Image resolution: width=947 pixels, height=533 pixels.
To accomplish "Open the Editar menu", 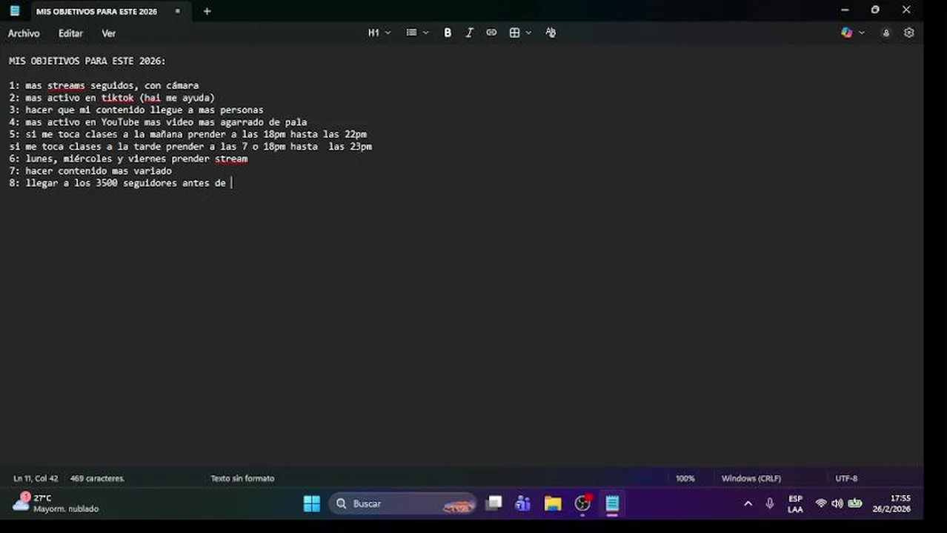I will [71, 33].
